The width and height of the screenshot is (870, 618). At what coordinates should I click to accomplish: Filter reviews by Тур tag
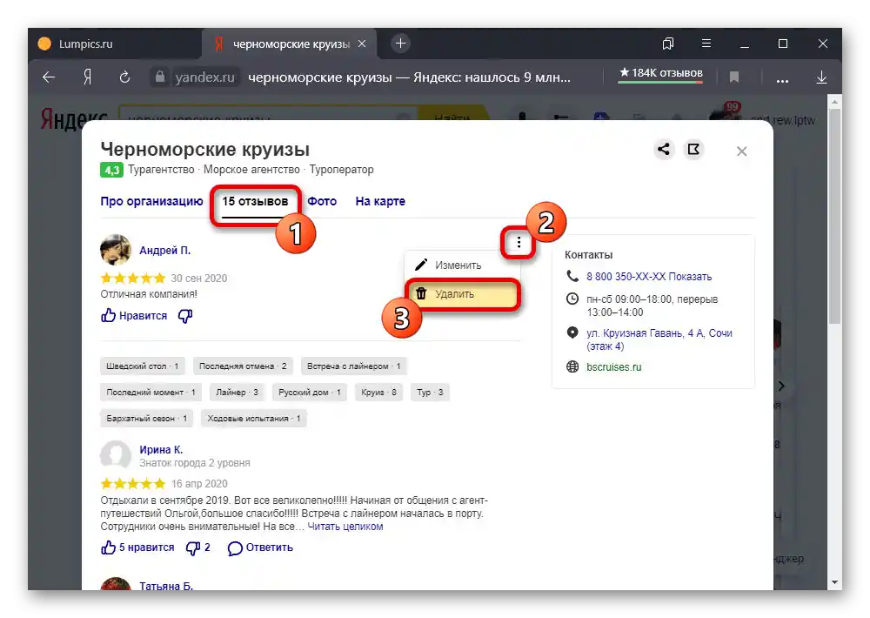430,393
